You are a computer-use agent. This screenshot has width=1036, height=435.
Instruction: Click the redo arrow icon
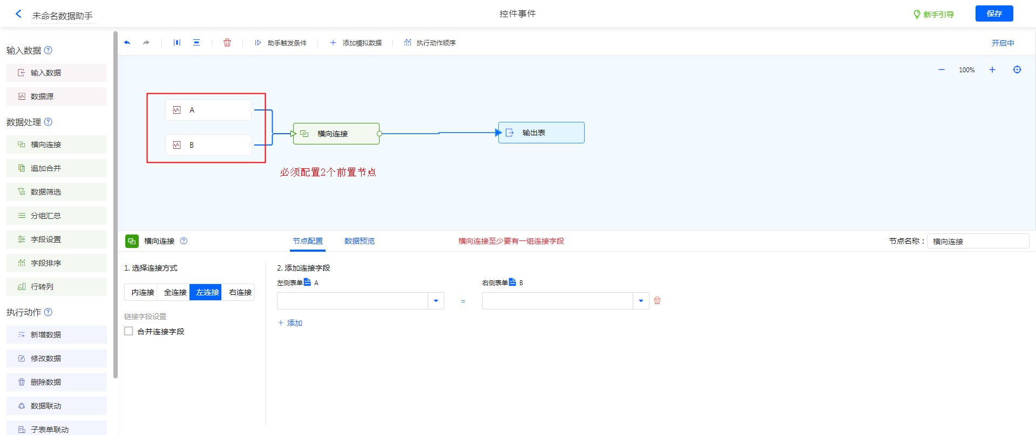[146, 43]
